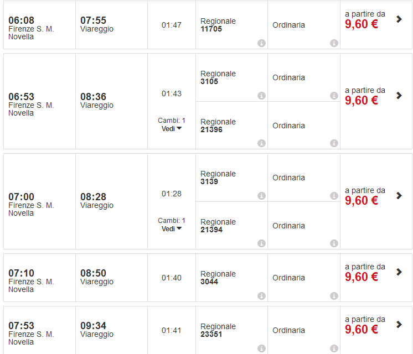Select Ordinaria fare for Regionale 21396
Screen dimensions: 413x354
(x=288, y=126)
